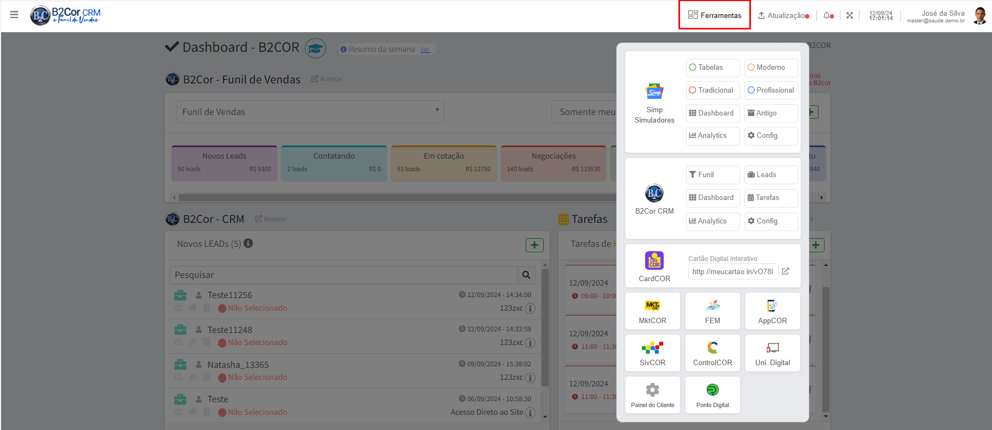Click the B2Cor CRM Funil button

tap(712, 175)
